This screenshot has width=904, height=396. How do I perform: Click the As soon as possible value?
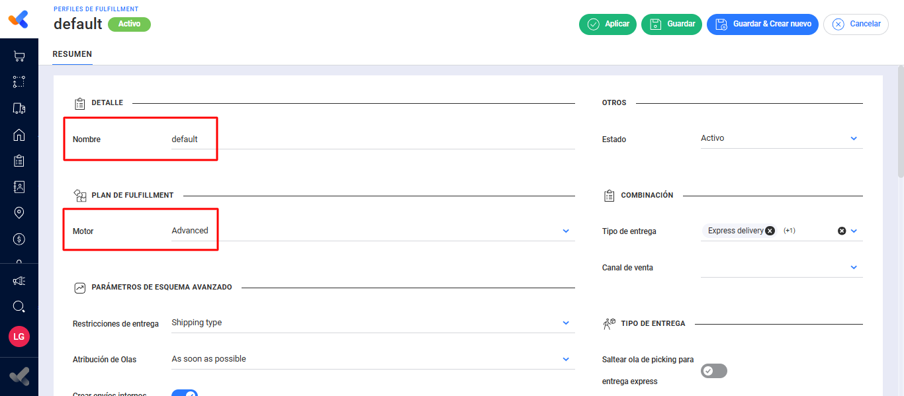(208, 359)
